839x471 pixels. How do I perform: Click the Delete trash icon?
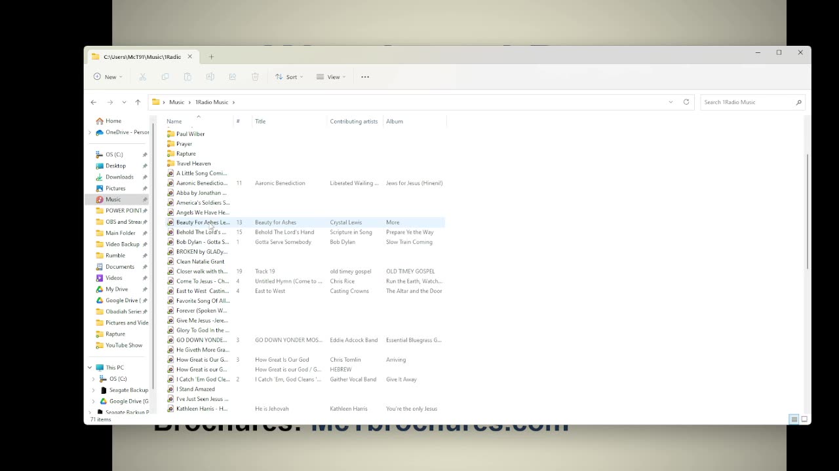click(x=255, y=77)
